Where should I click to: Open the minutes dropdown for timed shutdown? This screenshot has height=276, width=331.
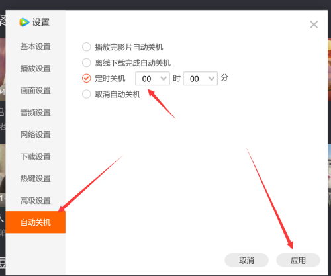coord(201,79)
